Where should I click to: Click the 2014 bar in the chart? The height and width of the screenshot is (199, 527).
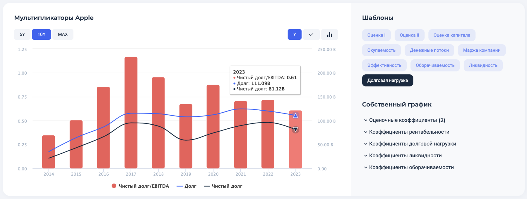[49, 152]
